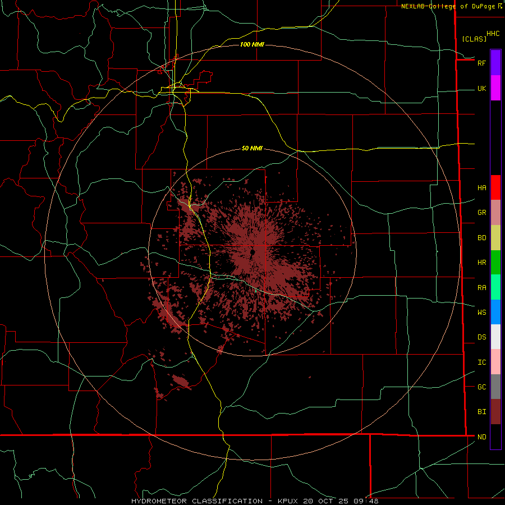Image resolution: width=505 pixels, height=505 pixels.
Task: Click the GR pink legend swatch
Action: 495,212
